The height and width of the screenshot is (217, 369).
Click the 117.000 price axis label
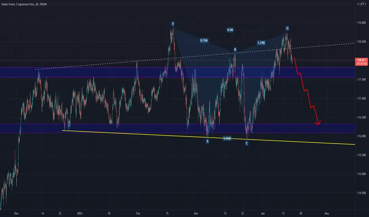coord(361,99)
